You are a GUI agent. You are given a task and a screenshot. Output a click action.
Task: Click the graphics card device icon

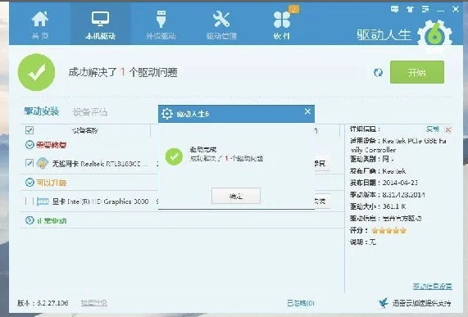pyautogui.click(x=43, y=202)
